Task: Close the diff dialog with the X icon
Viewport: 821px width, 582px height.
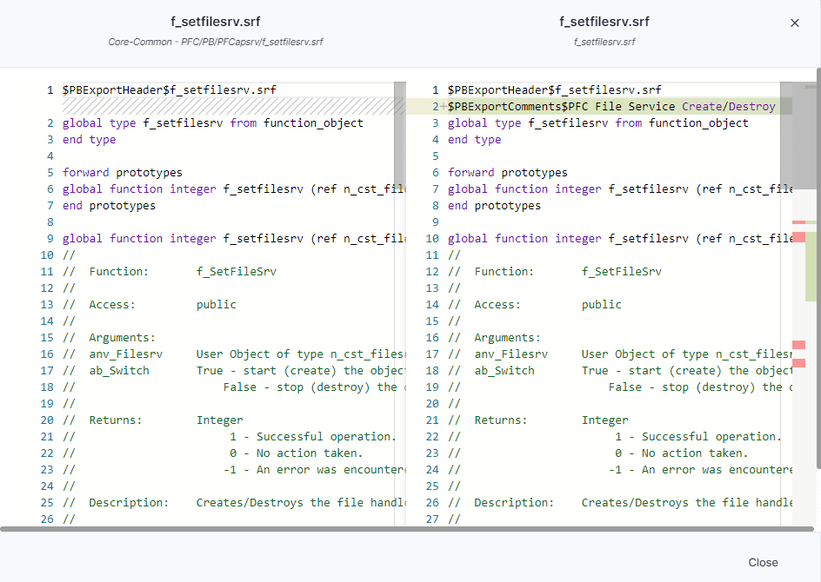Action: click(794, 23)
